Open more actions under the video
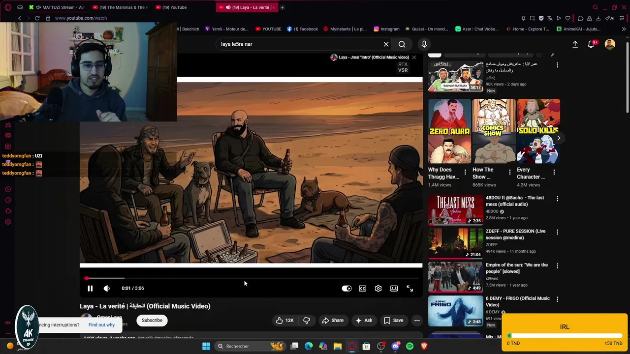 pos(417,321)
